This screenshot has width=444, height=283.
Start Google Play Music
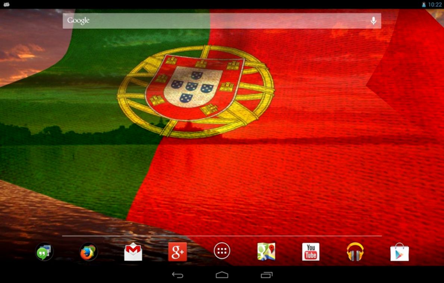pos(355,251)
